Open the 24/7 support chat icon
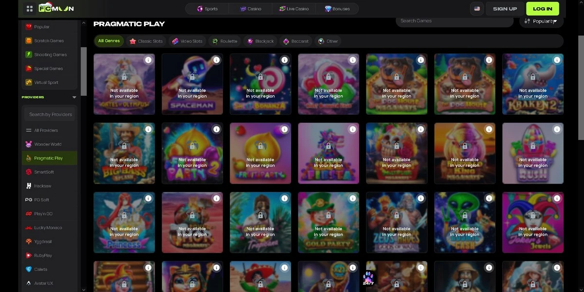This screenshot has width=584, height=292. click(368, 278)
